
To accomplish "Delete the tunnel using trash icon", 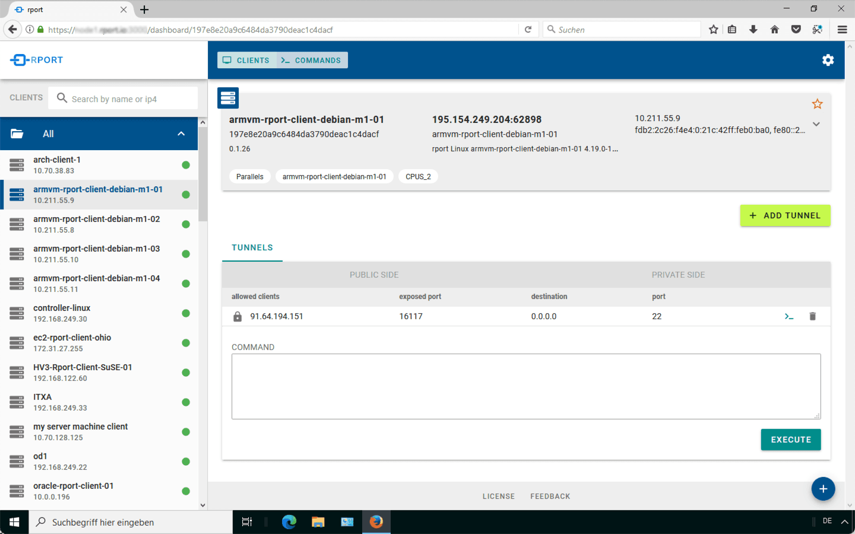I will pyautogui.click(x=812, y=316).
